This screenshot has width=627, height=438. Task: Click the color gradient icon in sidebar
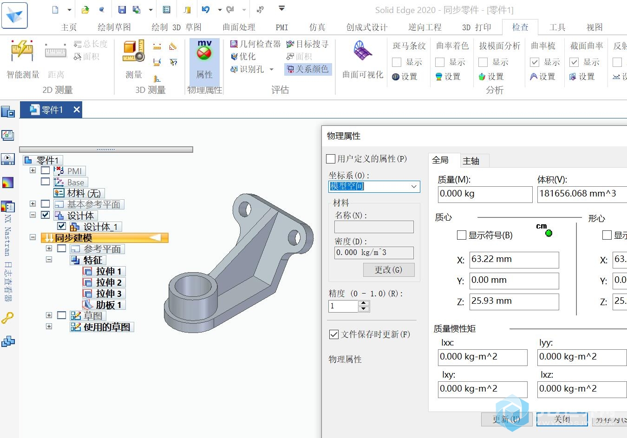pyautogui.click(x=8, y=183)
